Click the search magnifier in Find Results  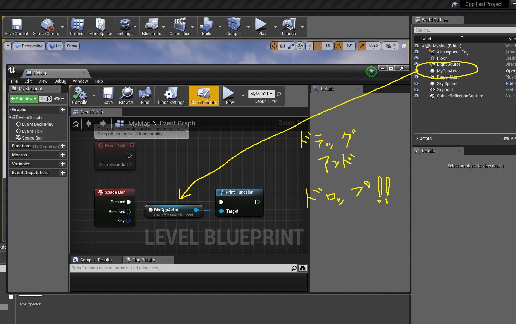click(294, 268)
